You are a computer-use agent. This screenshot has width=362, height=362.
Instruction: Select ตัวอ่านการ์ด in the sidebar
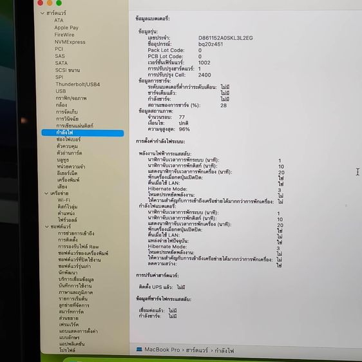[x=70, y=153]
